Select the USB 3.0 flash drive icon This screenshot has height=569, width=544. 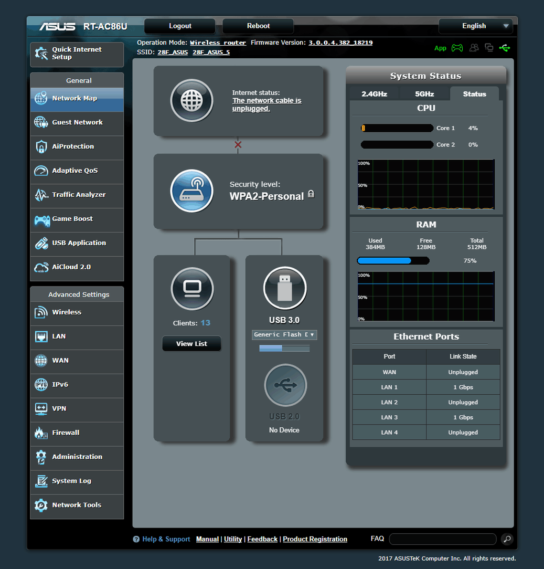[x=285, y=288]
